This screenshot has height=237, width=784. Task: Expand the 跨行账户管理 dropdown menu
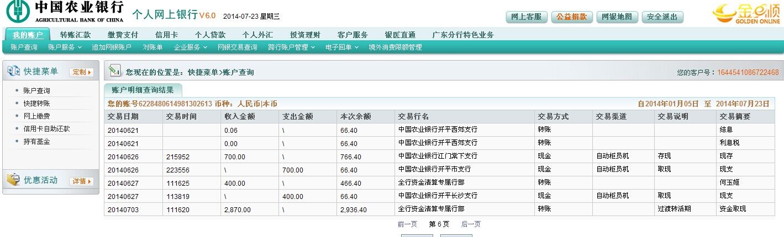pos(291,47)
